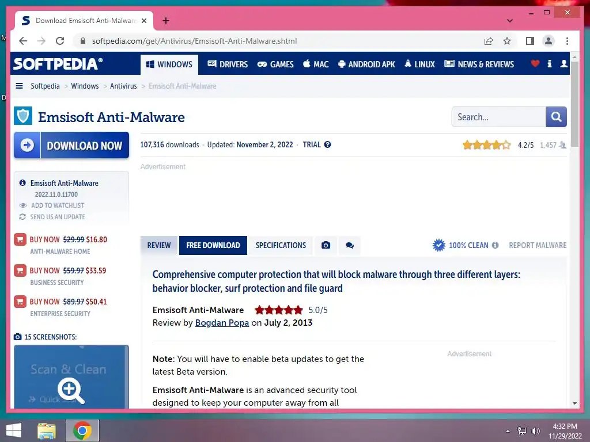Enlarge the Scan & Clean screenshot thumbnail
Screen dimensions: 590x442
(x=71, y=376)
